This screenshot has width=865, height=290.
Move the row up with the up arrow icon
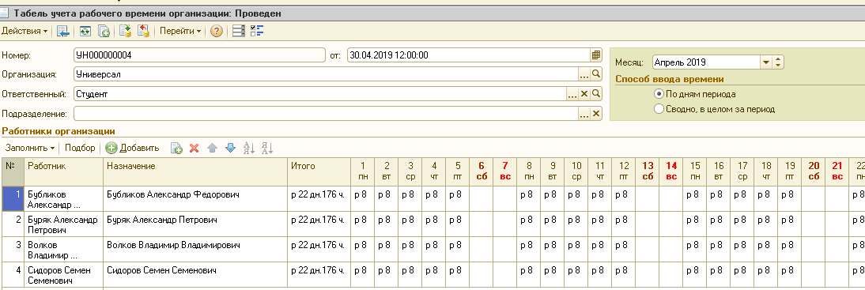(212, 148)
